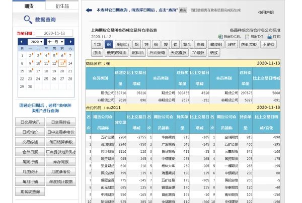The height and width of the screenshot is (203, 302).
Task: Click the 月度参考价 button
Action: pyautogui.click(x=61, y=171)
